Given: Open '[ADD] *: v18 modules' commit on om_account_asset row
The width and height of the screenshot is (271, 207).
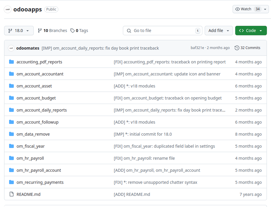Looking at the screenshot, I should 134,86.
